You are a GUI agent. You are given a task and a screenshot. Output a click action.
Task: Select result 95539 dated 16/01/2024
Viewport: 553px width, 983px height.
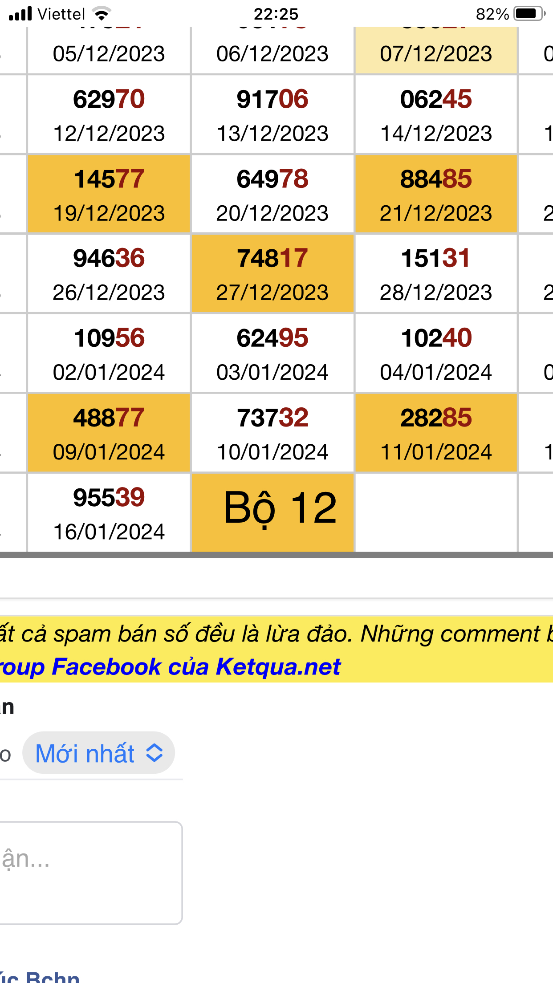pyautogui.click(x=109, y=513)
